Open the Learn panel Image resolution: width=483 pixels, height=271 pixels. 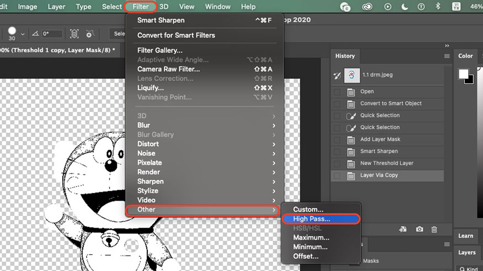465,236
